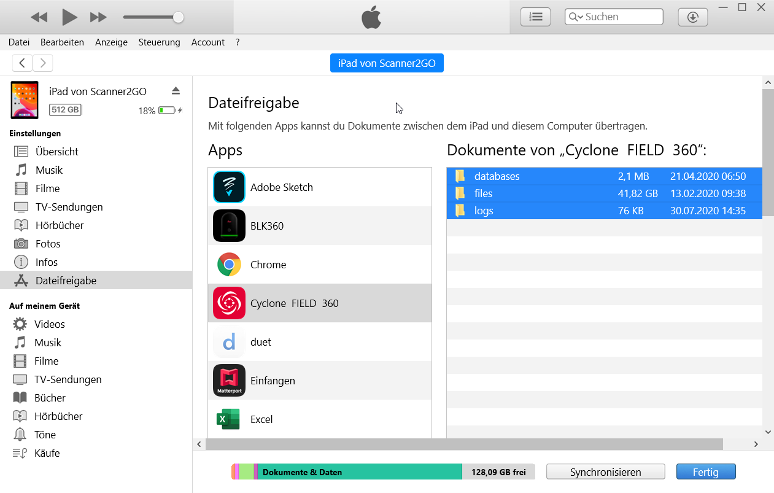Click Dokumente & Daten storage segment
Screen dimensions: 774x493
[360, 472]
